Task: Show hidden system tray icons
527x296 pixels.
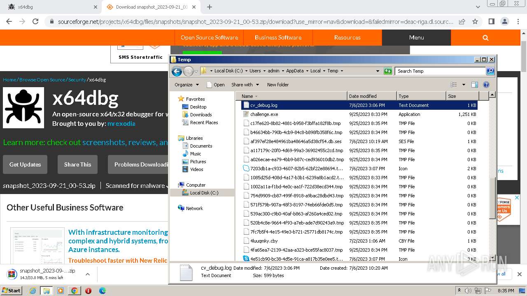Action: coord(459,291)
